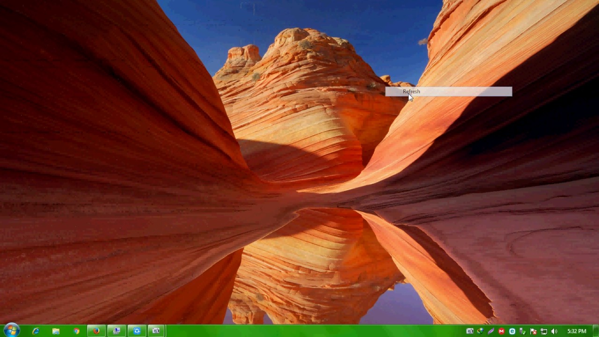Screen dimensions: 599x337
Task: Click the purple feather tray icon
Action: coord(491,331)
